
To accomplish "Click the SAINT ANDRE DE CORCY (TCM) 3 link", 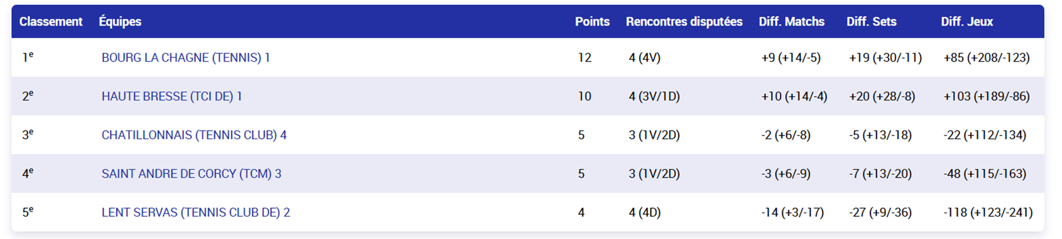I will [191, 174].
